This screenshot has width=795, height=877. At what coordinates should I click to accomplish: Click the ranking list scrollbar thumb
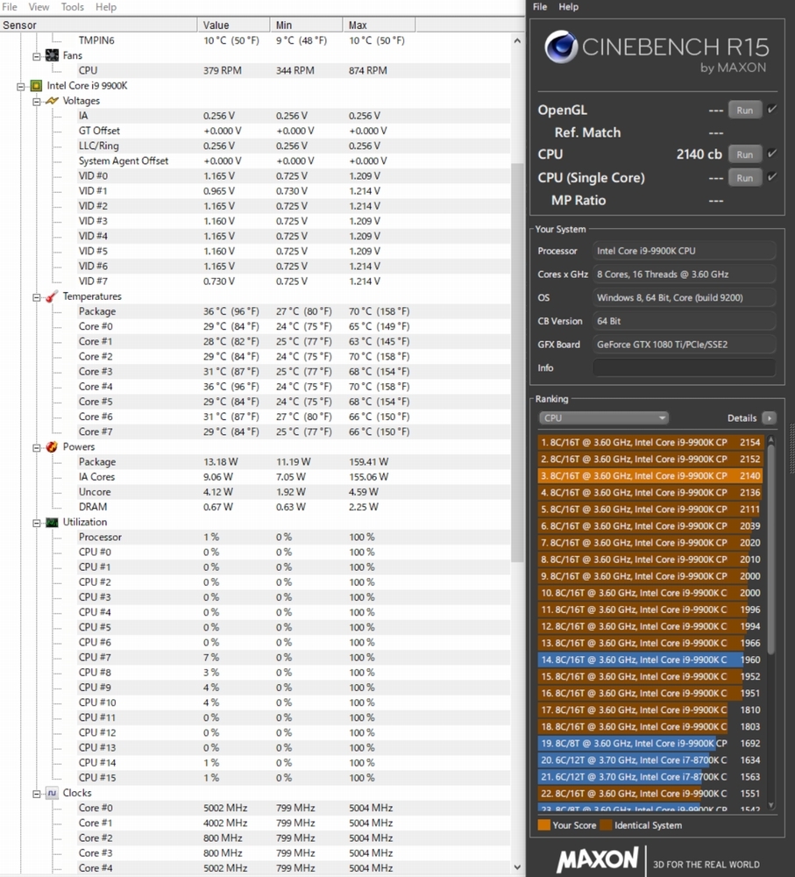coord(771,550)
